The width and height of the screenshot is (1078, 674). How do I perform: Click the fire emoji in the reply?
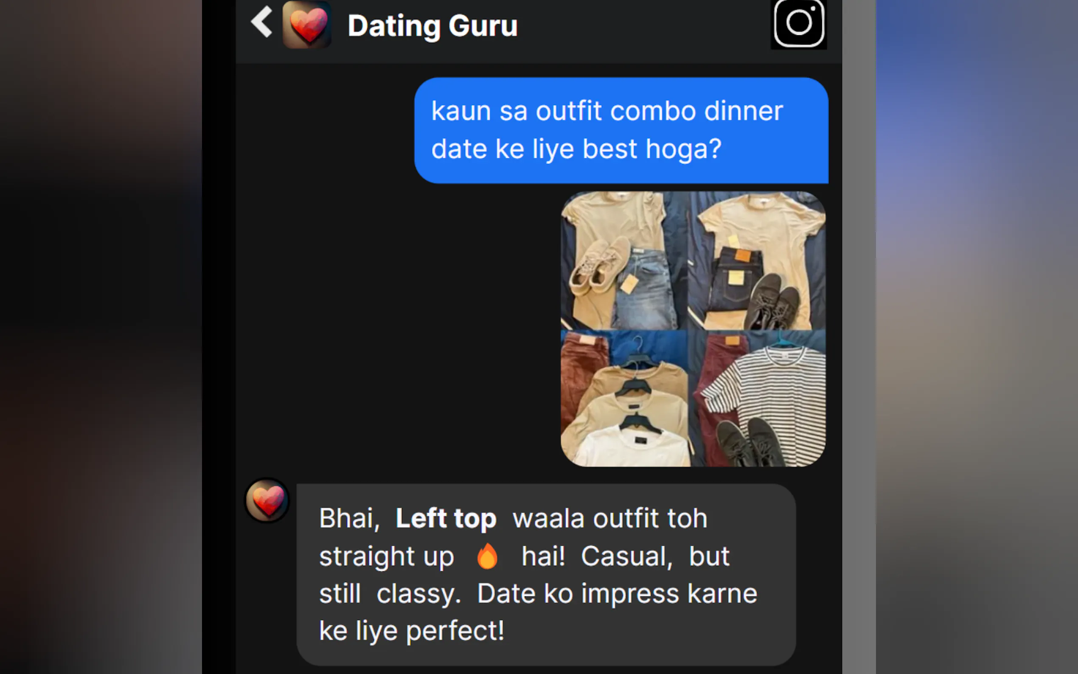coord(487,556)
